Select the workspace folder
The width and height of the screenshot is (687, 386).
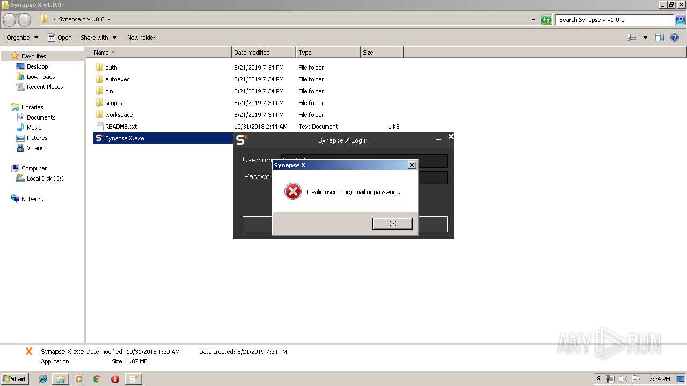point(119,115)
